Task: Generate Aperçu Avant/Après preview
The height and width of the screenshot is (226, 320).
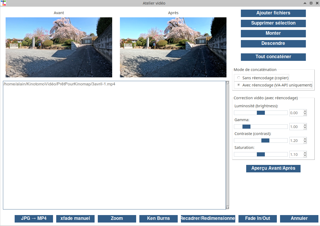Action: (273, 168)
